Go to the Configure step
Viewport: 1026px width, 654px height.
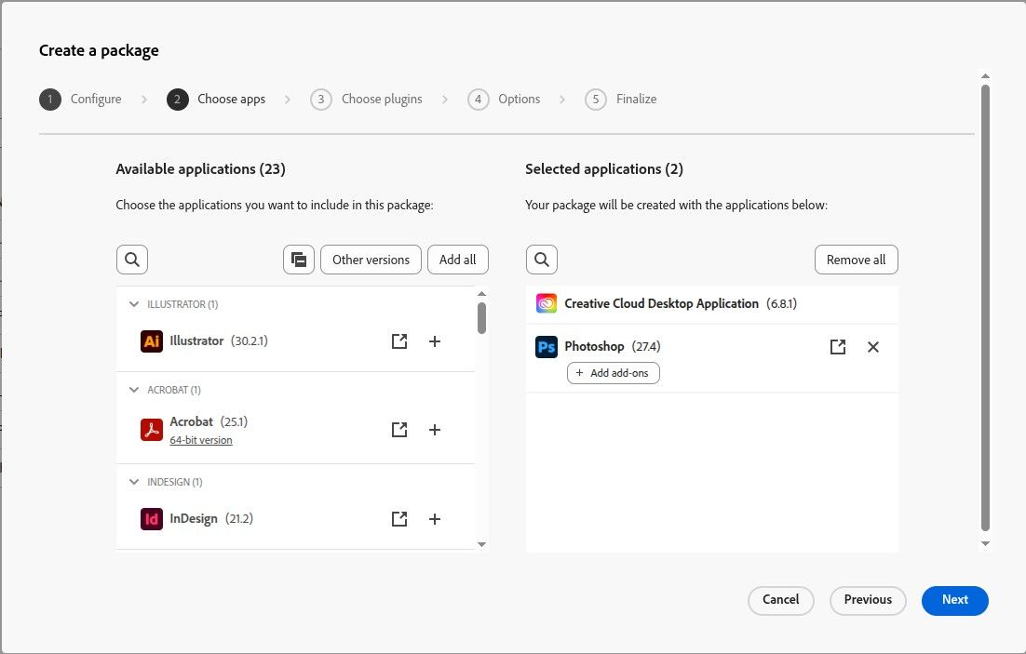(x=81, y=99)
